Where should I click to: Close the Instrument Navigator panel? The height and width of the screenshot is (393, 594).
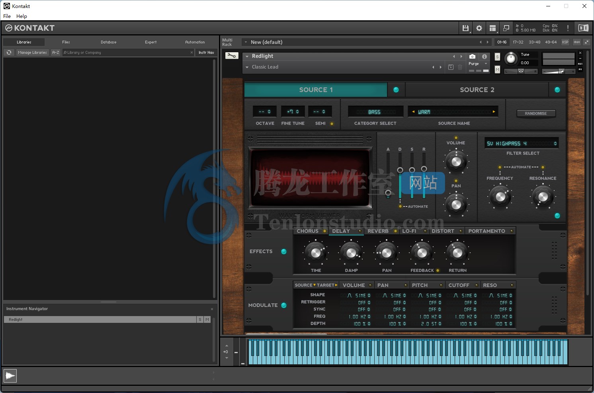(x=212, y=309)
